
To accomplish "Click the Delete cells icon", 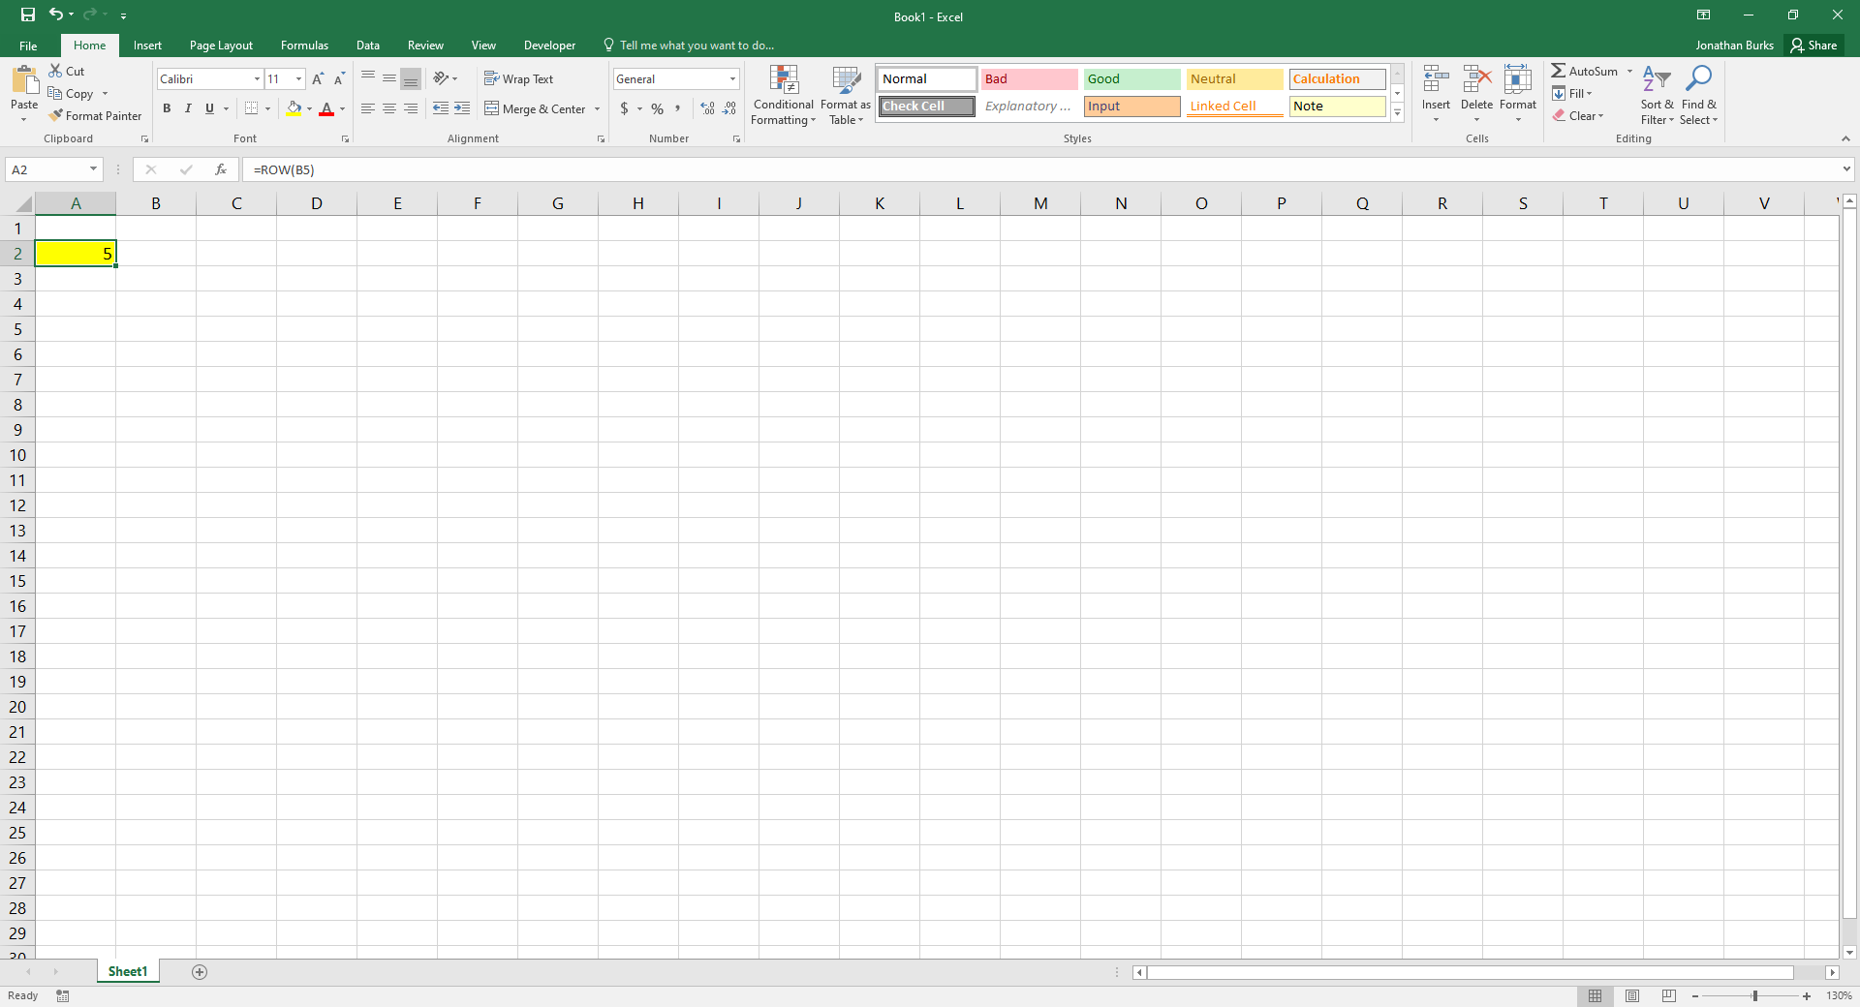I will [1476, 80].
